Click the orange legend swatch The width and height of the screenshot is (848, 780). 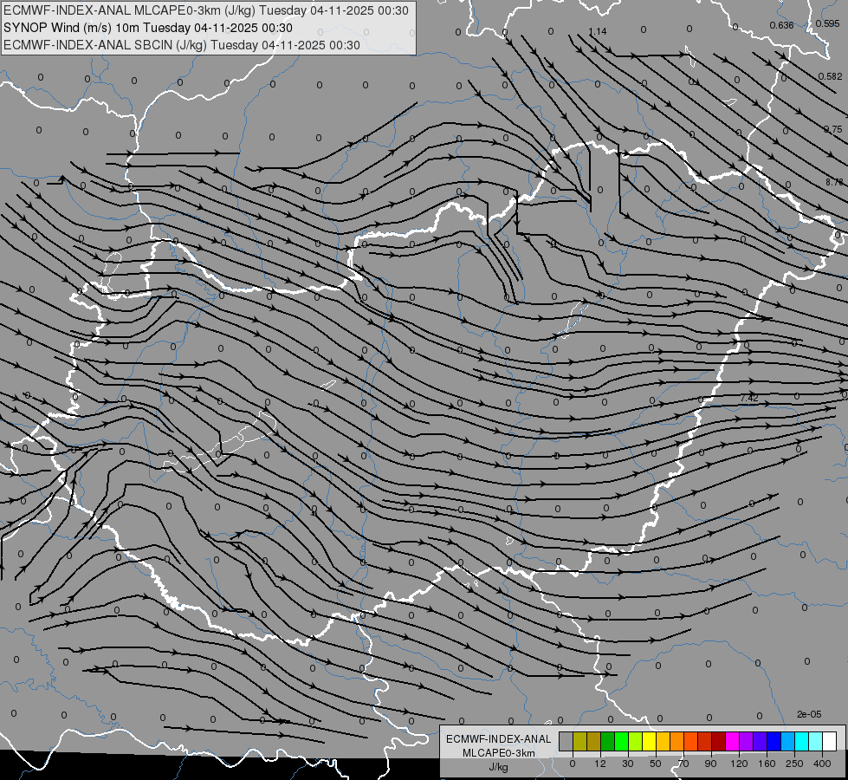point(677,742)
